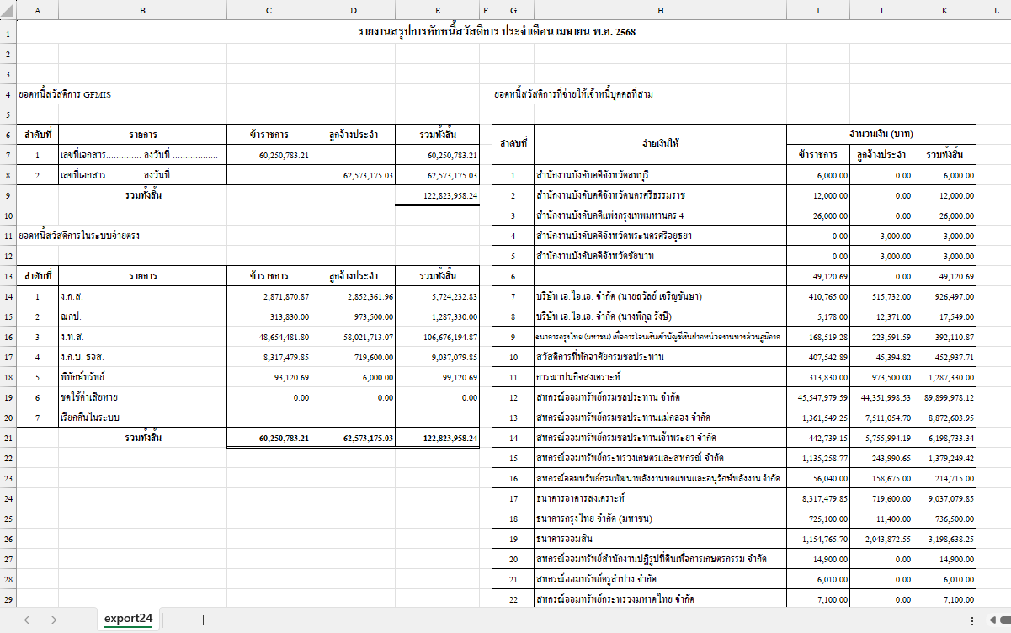Select the cell with value 410,765.00

pos(818,296)
